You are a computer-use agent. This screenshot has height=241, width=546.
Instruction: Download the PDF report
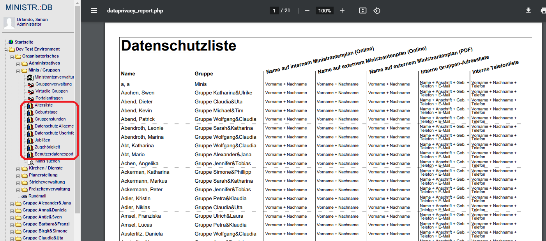pos(528,10)
